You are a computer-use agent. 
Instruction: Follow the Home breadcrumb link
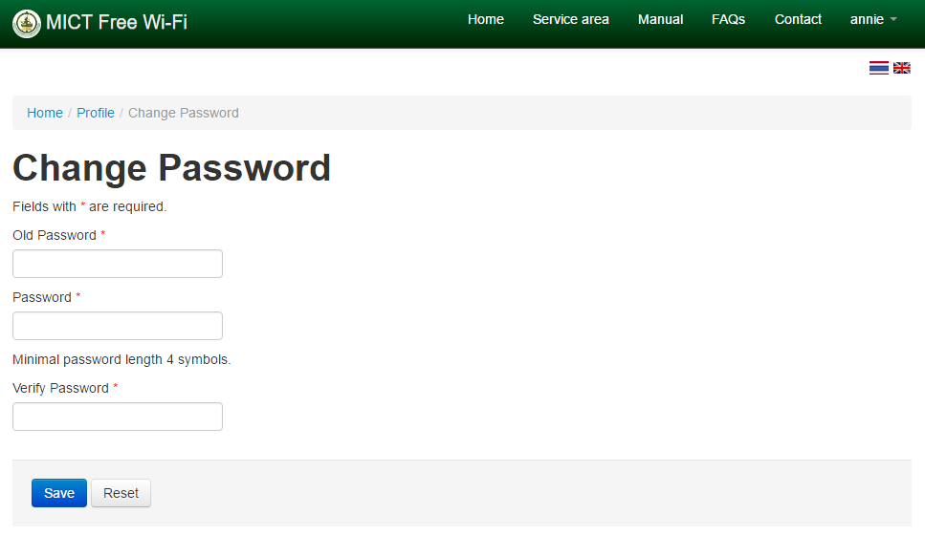click(x=45, y=113)
